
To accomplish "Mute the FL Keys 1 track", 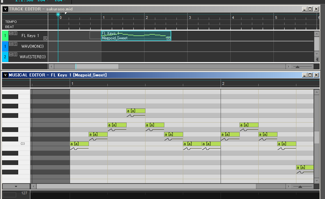I will [x=11, y=33].
